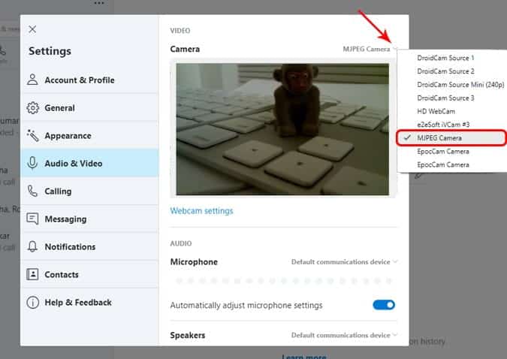
Task: Go to Calling settings
Action: (89, 192)
